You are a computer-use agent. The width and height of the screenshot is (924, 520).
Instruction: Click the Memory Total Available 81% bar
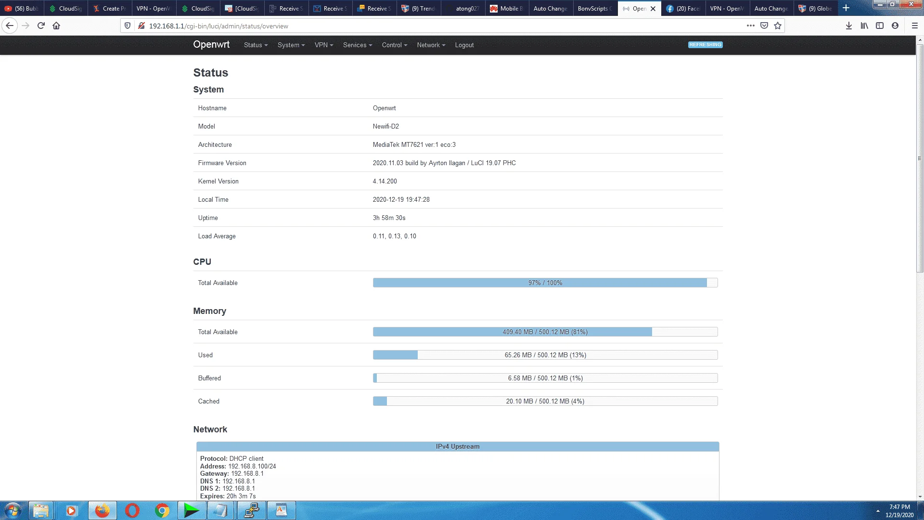[x=545, y=332]
